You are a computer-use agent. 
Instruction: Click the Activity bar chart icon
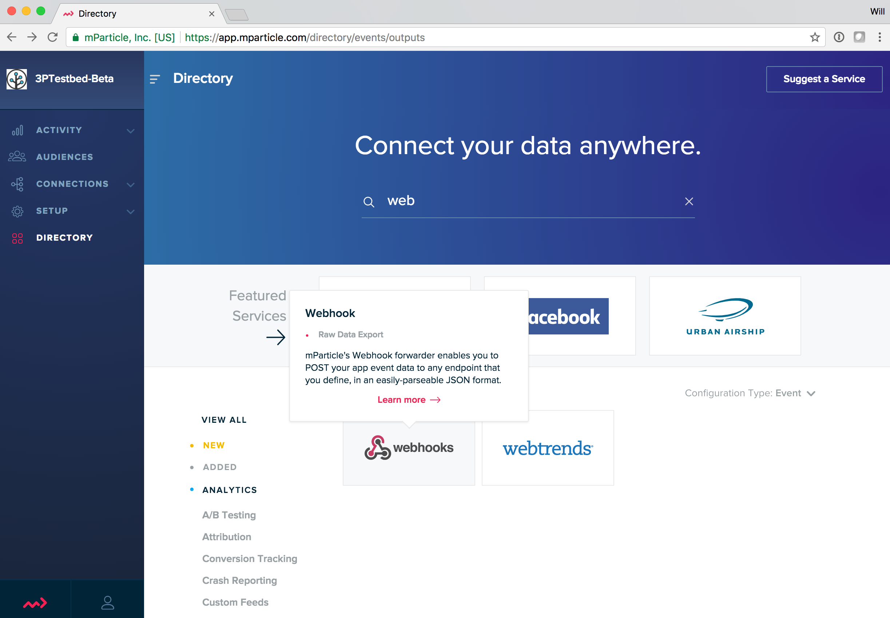pos(17,130)
